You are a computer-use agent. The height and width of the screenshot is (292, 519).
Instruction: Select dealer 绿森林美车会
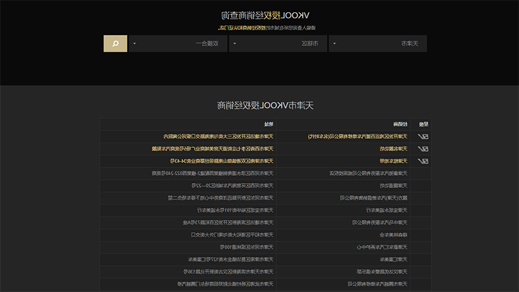pos(393,235)
